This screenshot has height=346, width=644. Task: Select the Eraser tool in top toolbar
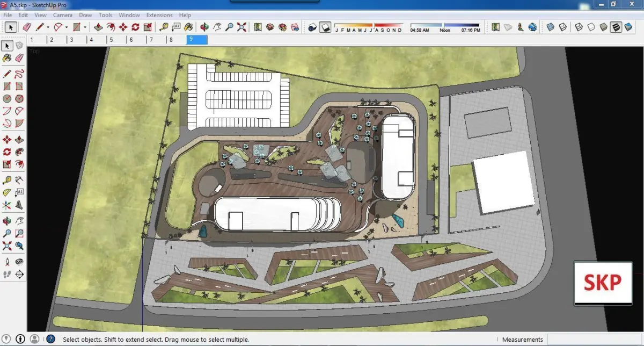(26, 27)
